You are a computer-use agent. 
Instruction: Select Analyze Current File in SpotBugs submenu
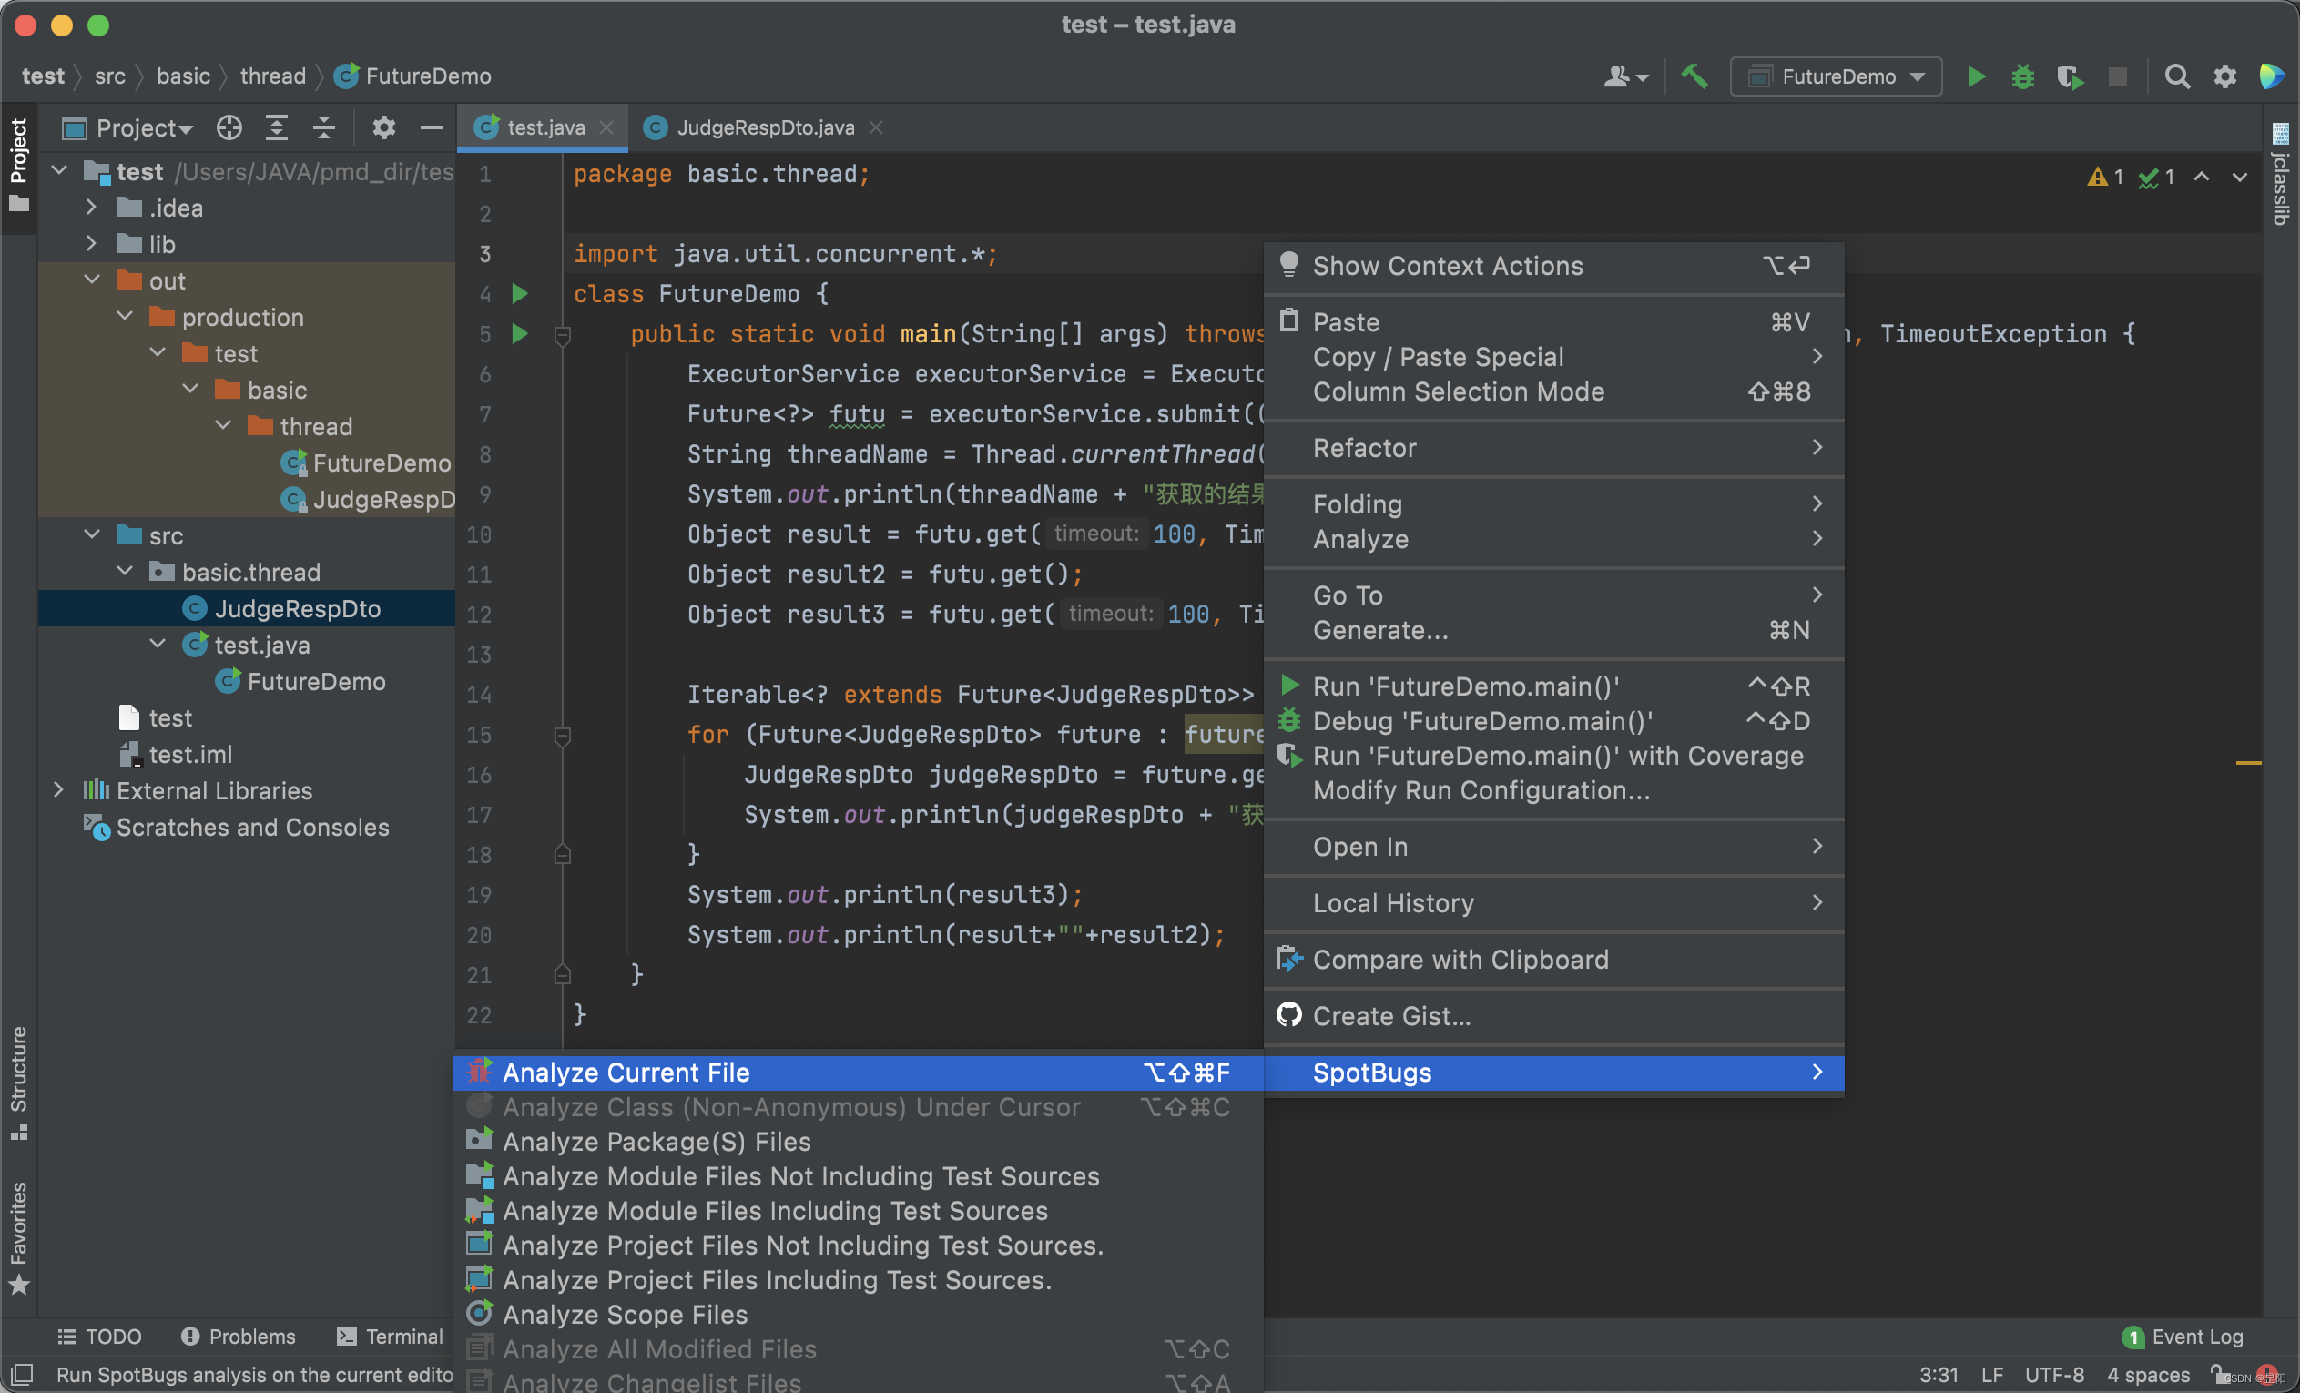pos(858,1072)
